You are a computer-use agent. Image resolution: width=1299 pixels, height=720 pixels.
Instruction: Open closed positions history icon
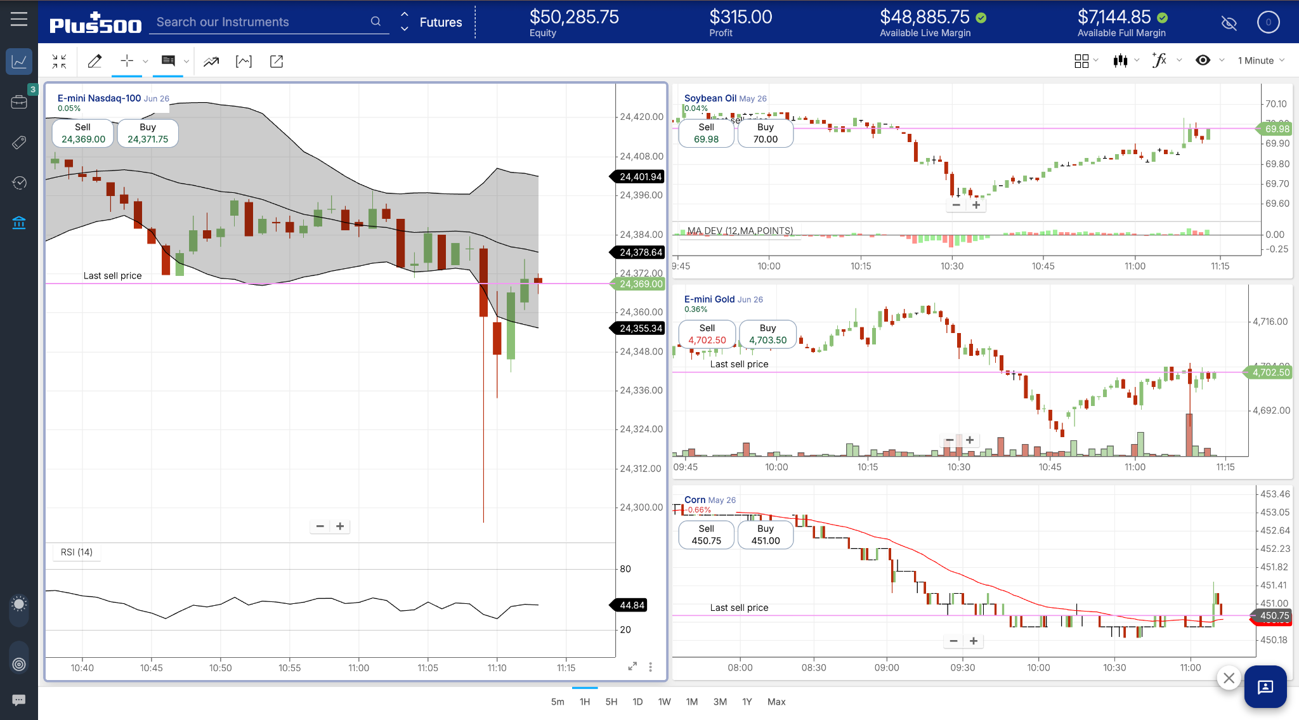pyautogui.click(x=19, y=183)
